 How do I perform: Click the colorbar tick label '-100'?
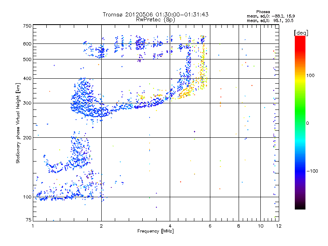[x=312, y=171]
